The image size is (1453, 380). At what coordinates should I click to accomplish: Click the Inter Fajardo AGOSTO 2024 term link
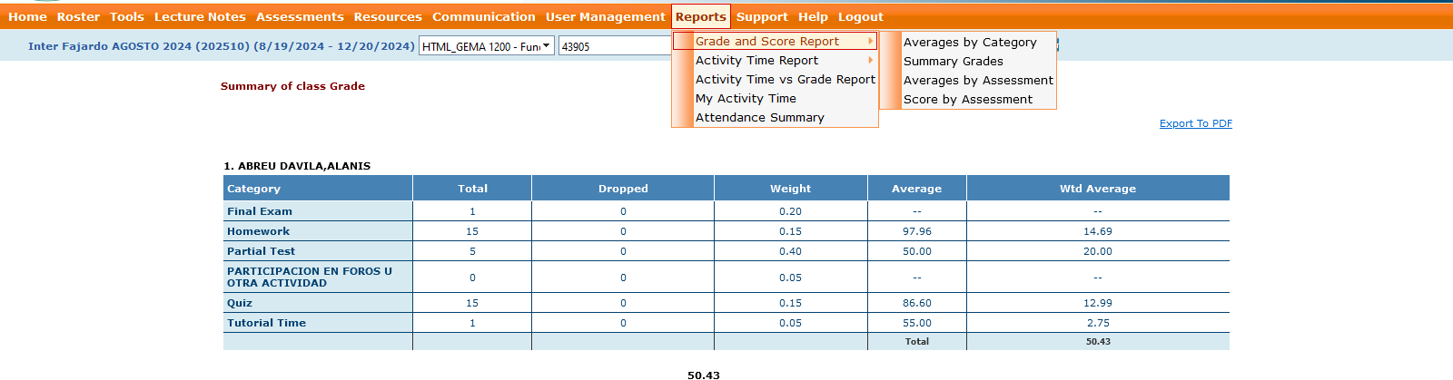(221, 46)
